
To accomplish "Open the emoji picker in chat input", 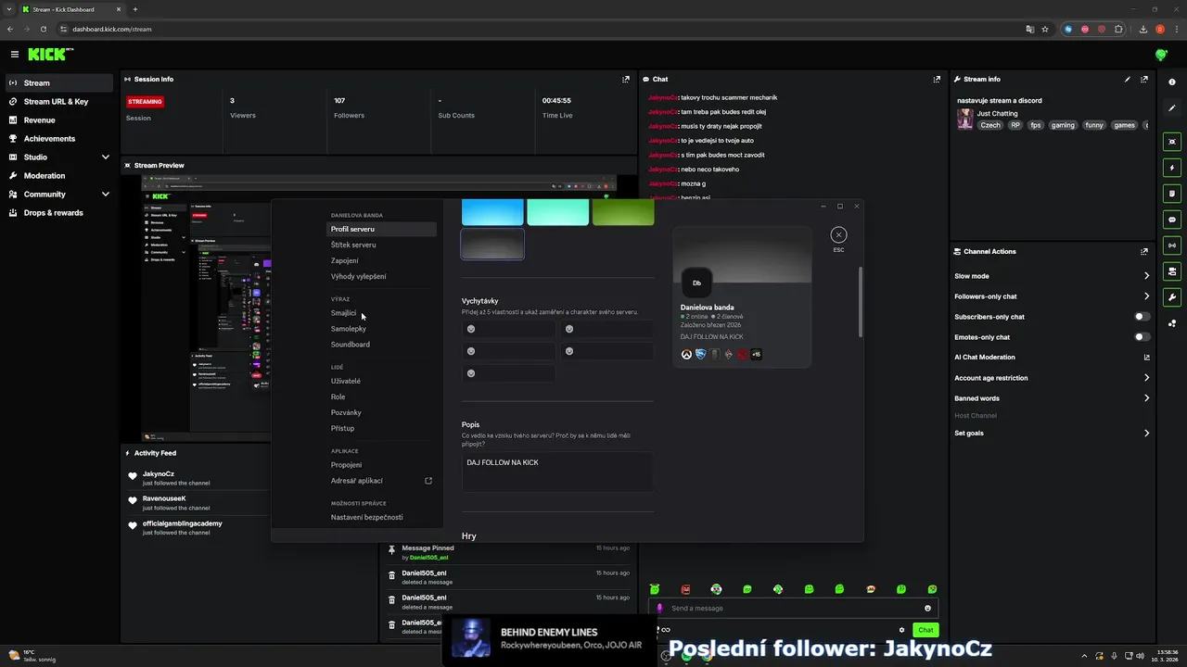I will click(927, 609).
